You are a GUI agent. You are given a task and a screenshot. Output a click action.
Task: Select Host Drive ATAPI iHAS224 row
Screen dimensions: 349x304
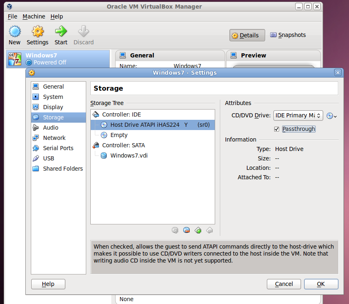(x=153, y=125)
